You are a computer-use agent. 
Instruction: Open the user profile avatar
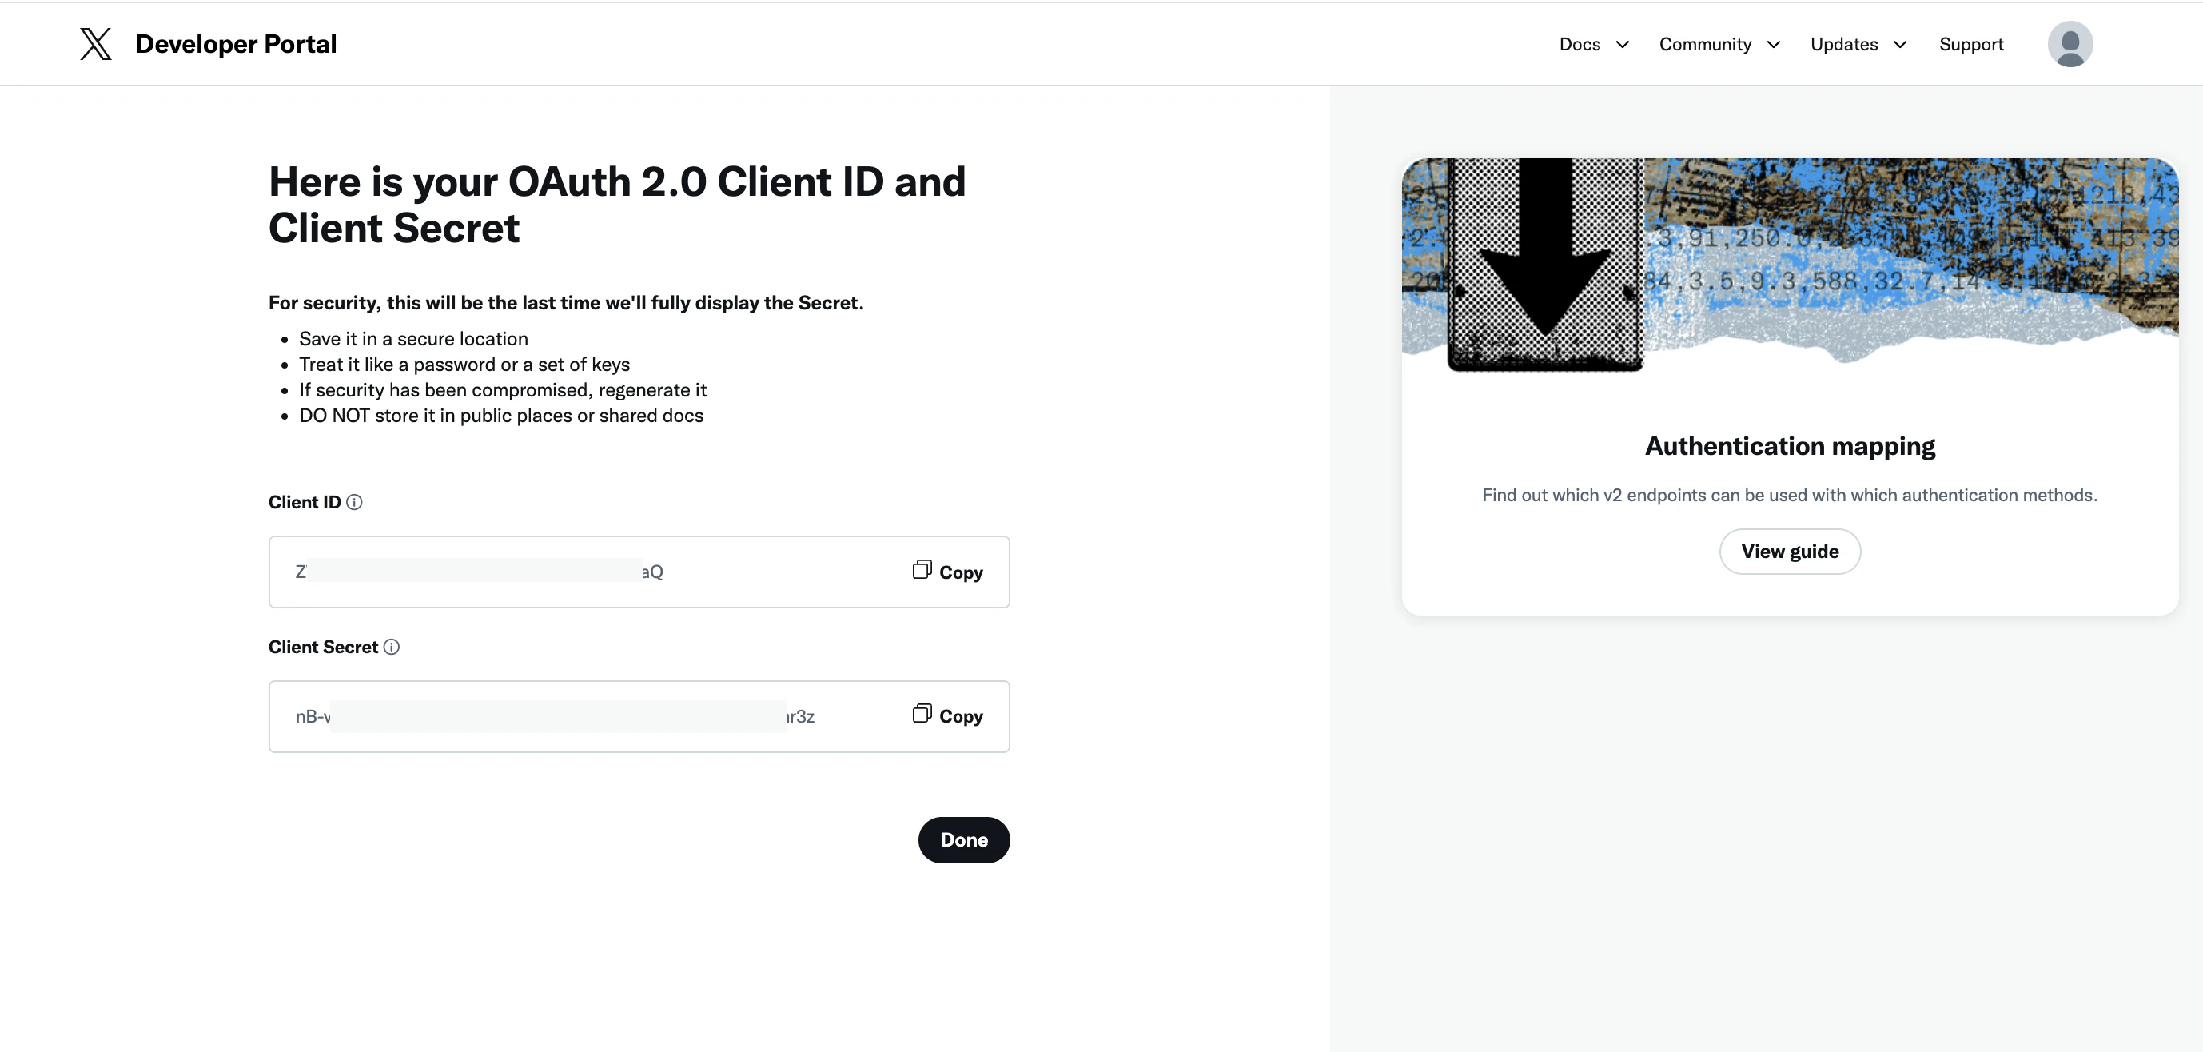click(x=2070, y=44)
